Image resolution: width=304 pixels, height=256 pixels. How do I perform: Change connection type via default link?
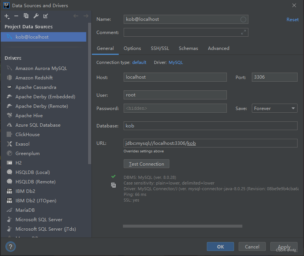[139, 62]
